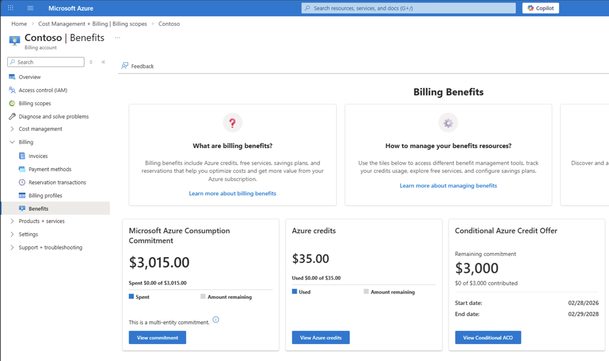Screen dimensions: 609x361
Task: Expand the Cost management section
Action: tap(12, 129)
